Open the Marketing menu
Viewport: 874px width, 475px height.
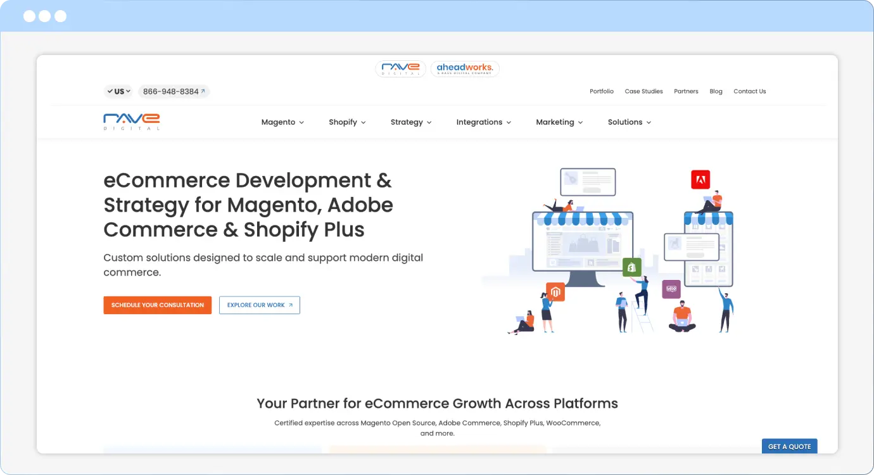pyautogui.click(x=559, y=122)
